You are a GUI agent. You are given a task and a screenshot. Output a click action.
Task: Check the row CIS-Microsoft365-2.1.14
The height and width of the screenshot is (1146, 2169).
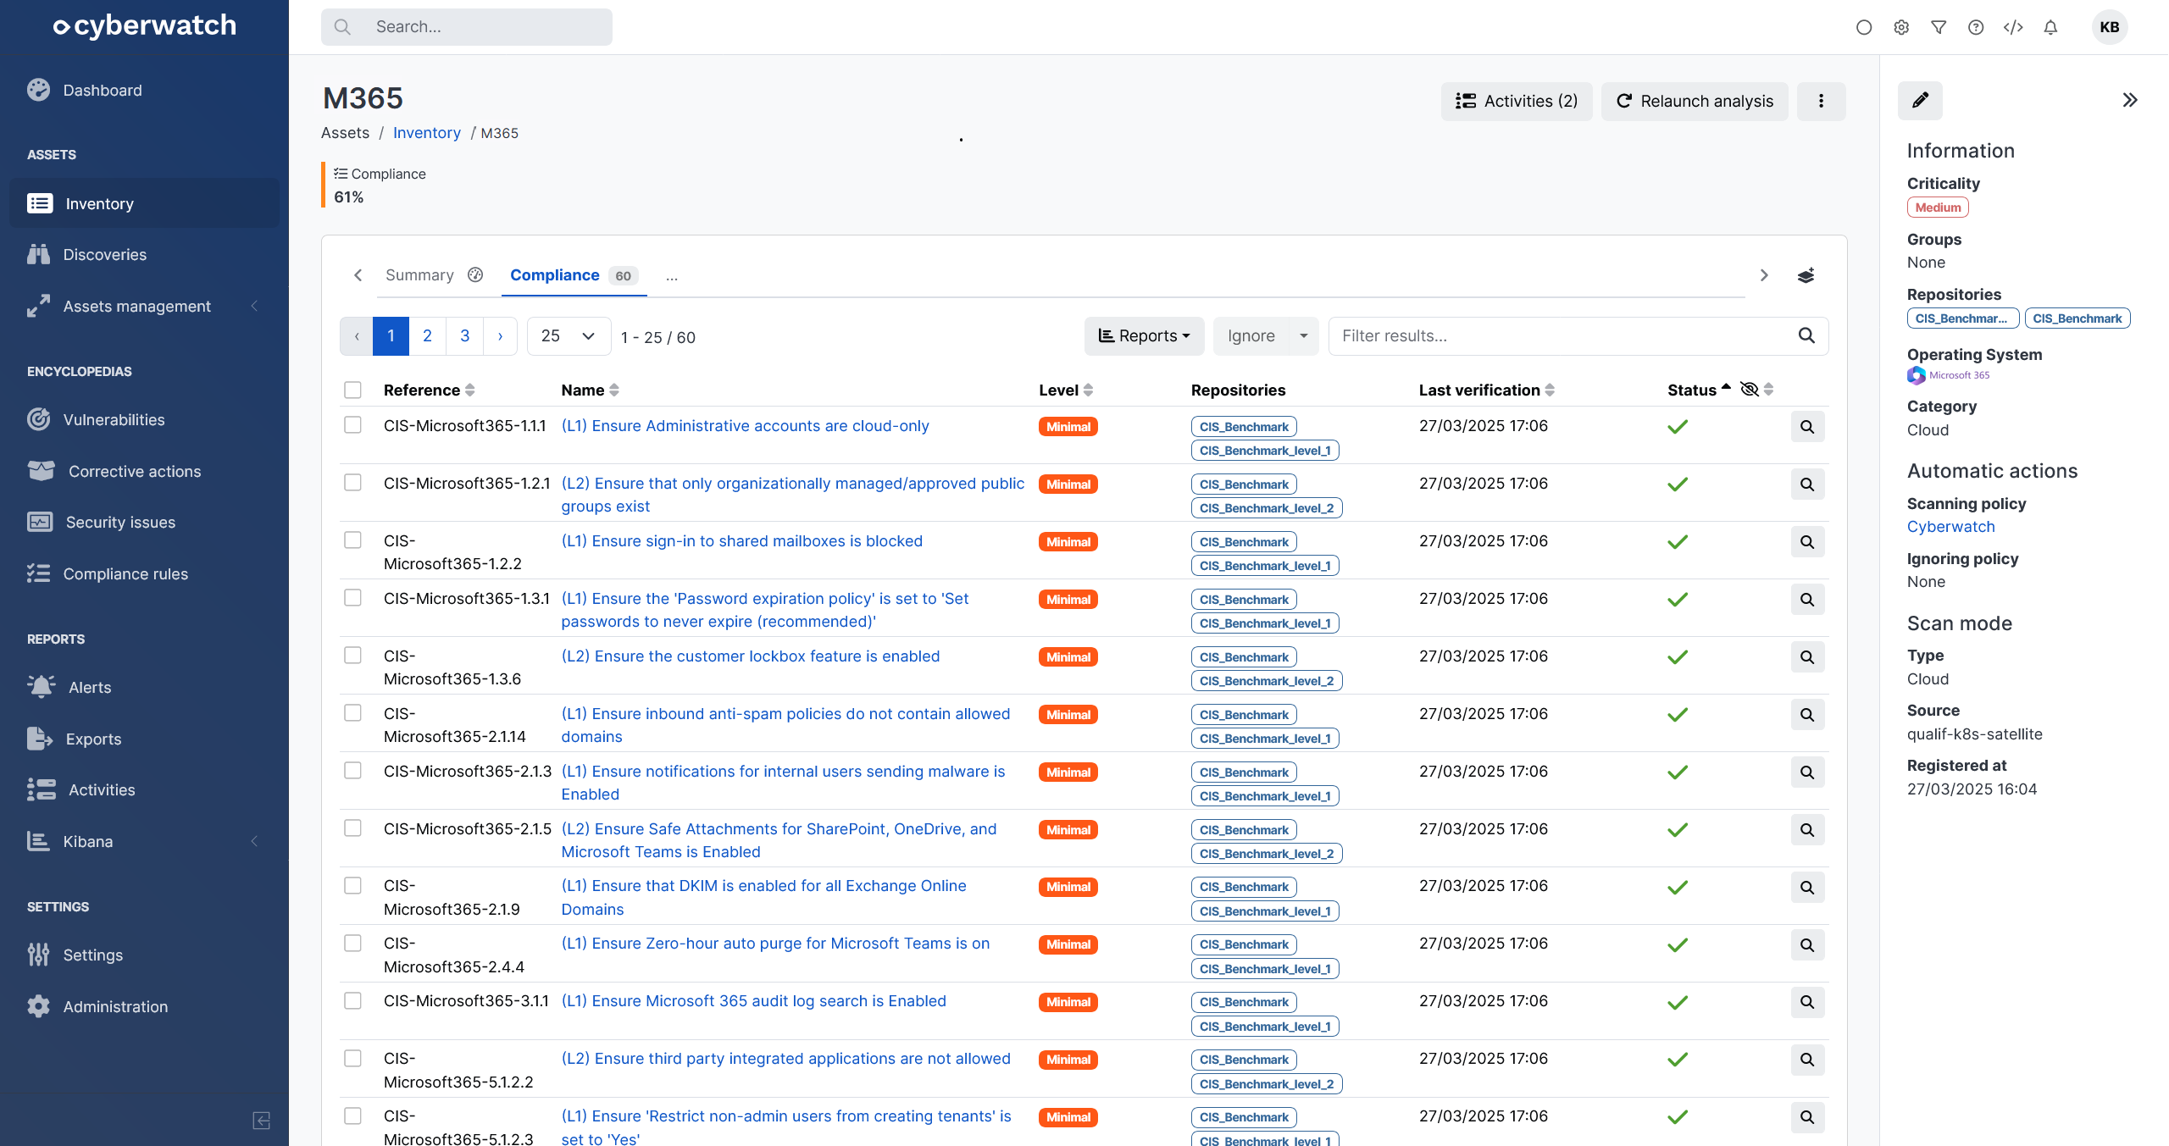coord(352,712)
